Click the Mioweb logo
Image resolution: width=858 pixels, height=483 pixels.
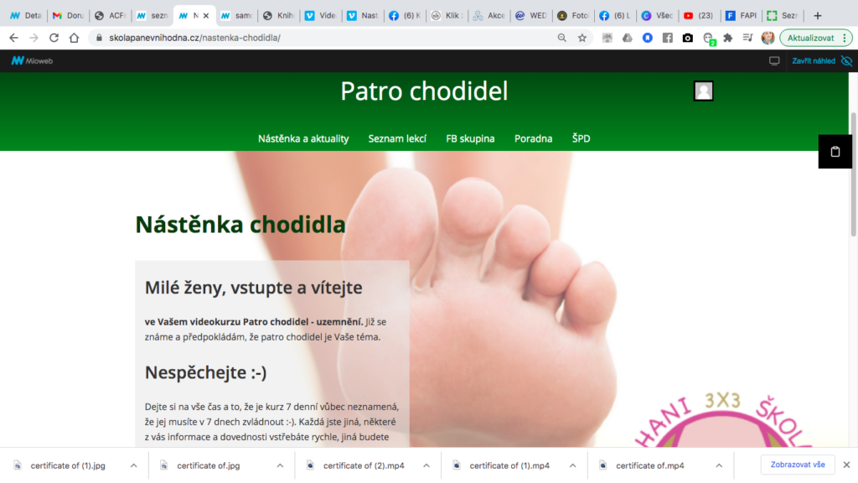click(x=33, y=60)
